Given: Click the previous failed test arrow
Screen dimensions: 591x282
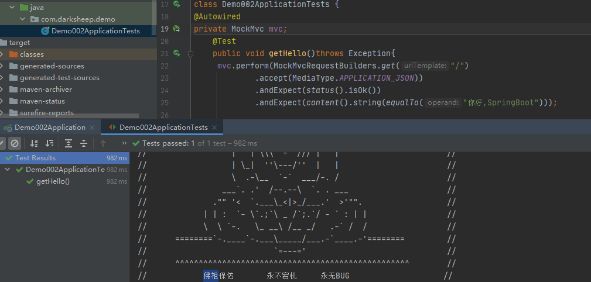Looking at the screenshot, I should click(x=103, y=143).
